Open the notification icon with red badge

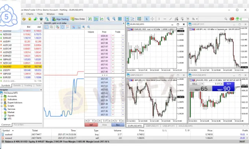click(232, 19)
